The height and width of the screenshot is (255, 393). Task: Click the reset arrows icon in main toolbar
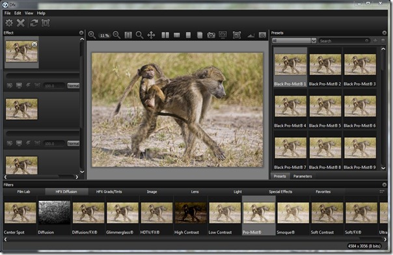tap(34, 23)
